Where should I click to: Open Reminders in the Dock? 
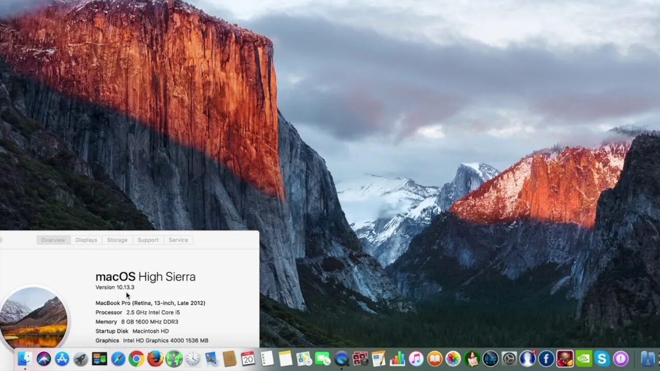267,358
